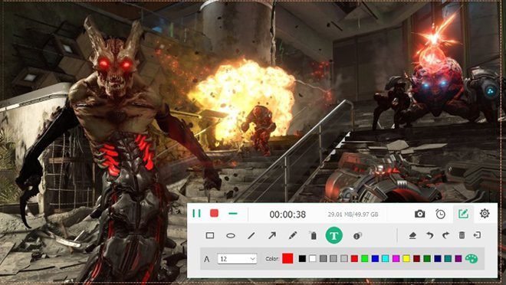Pause the screen recording
506x285 pixels.
coord(196,214)
